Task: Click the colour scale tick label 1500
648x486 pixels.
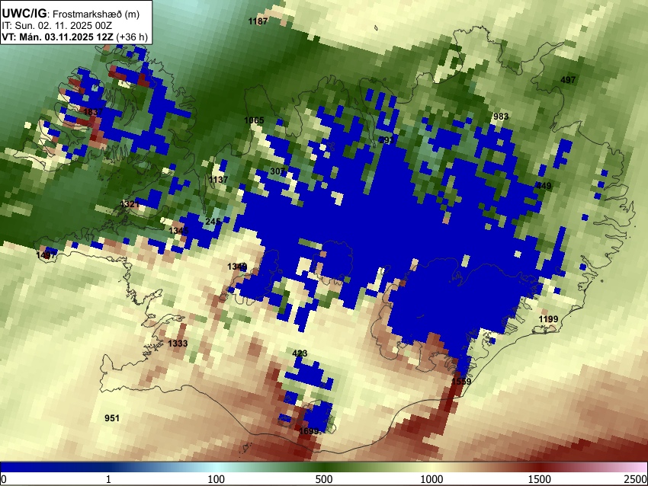Action: (540, 479)
